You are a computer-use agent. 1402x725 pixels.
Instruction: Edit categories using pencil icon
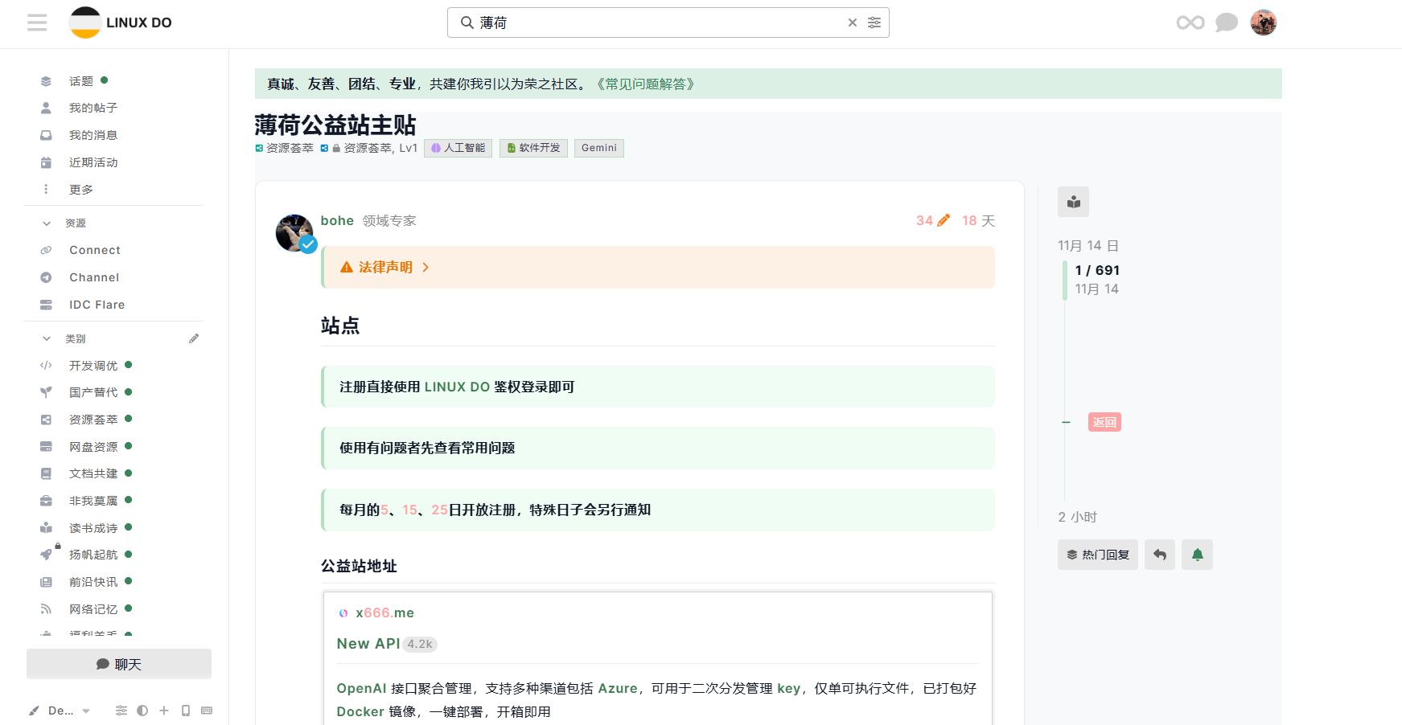(194, 338)
